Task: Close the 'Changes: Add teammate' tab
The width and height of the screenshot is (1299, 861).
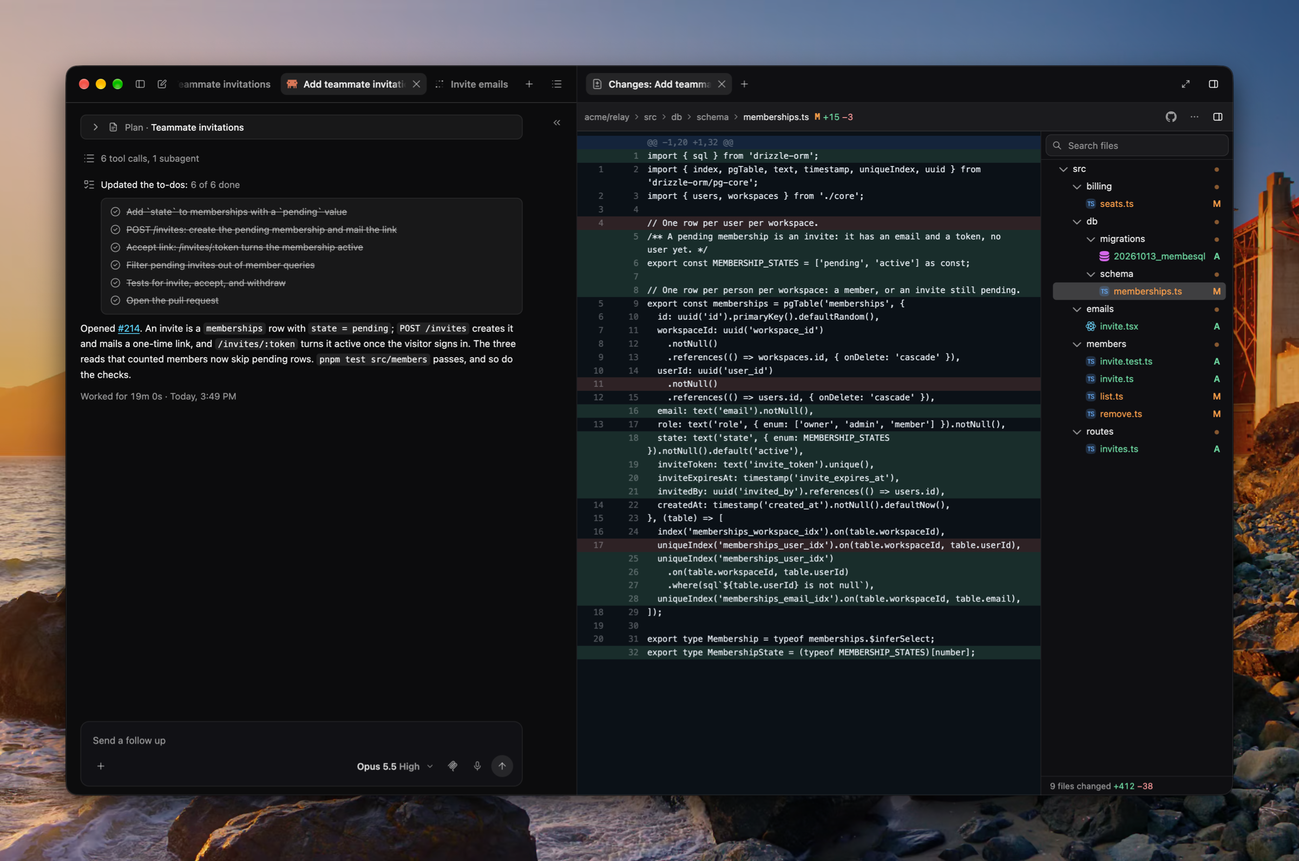Action: [x=721, y=84]
